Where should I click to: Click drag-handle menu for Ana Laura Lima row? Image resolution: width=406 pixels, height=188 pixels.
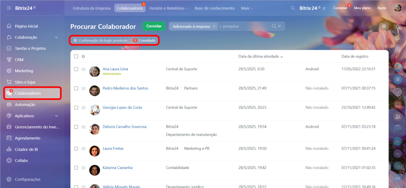point(83,69)
